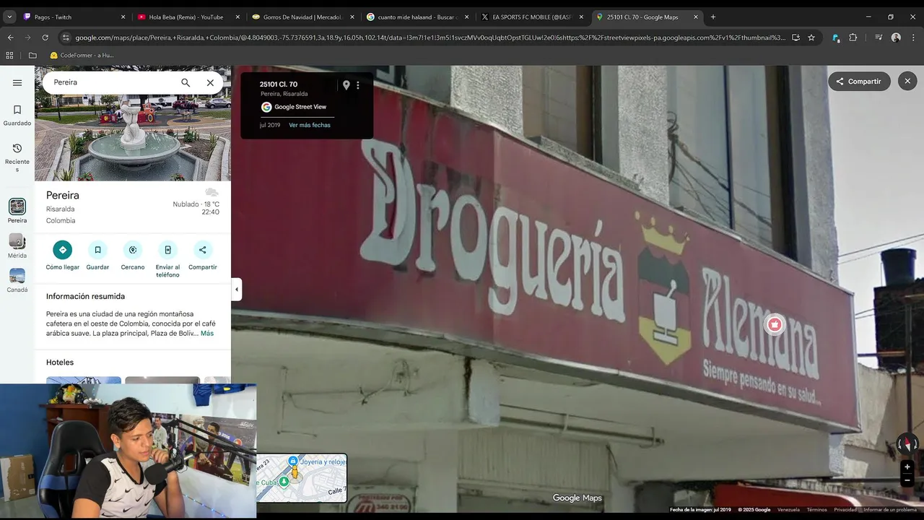Click the mini map thumbnail
924x520 pixels.
click(x=302, y=478)
